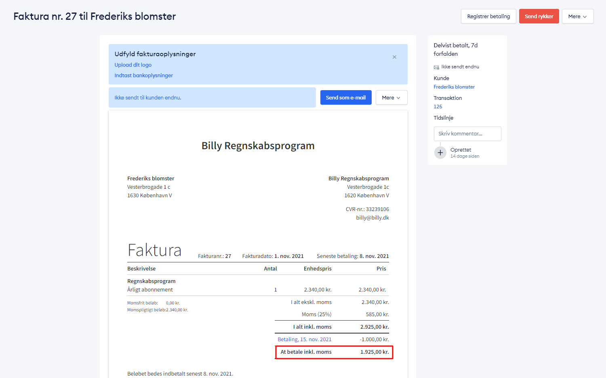Screen dimensions: 606x378
Task: Open the Betaling, 15. nov. 2021 link
Action: tap(305, 339)
